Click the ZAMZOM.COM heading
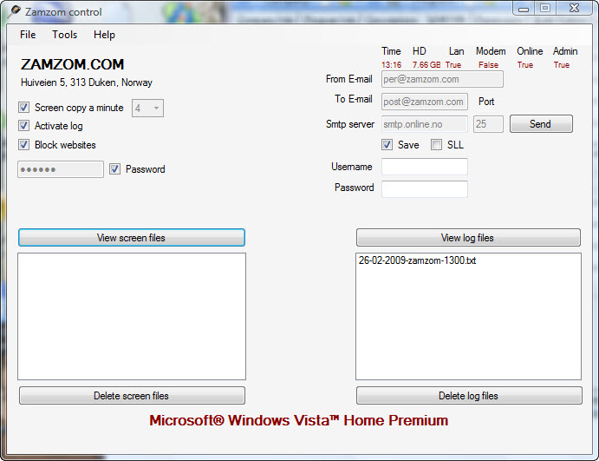 72,64
